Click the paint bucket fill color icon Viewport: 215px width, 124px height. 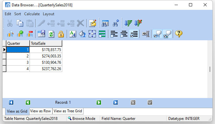(82, 34)
